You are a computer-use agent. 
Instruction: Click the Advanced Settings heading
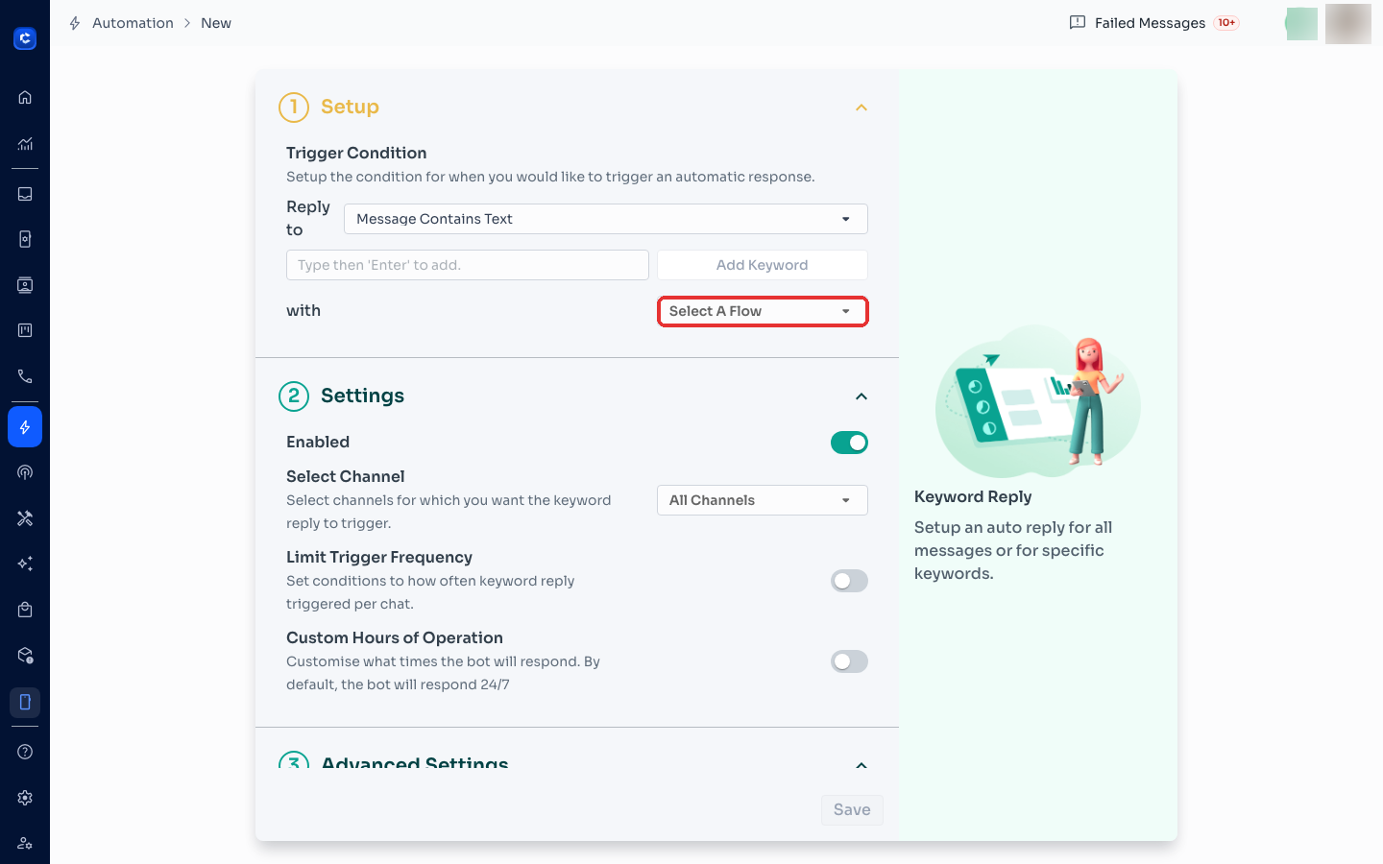tap(415, 763)
